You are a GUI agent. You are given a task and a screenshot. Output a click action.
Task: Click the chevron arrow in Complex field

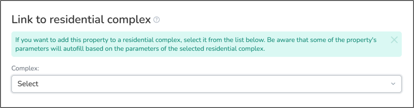coord(393,84)
